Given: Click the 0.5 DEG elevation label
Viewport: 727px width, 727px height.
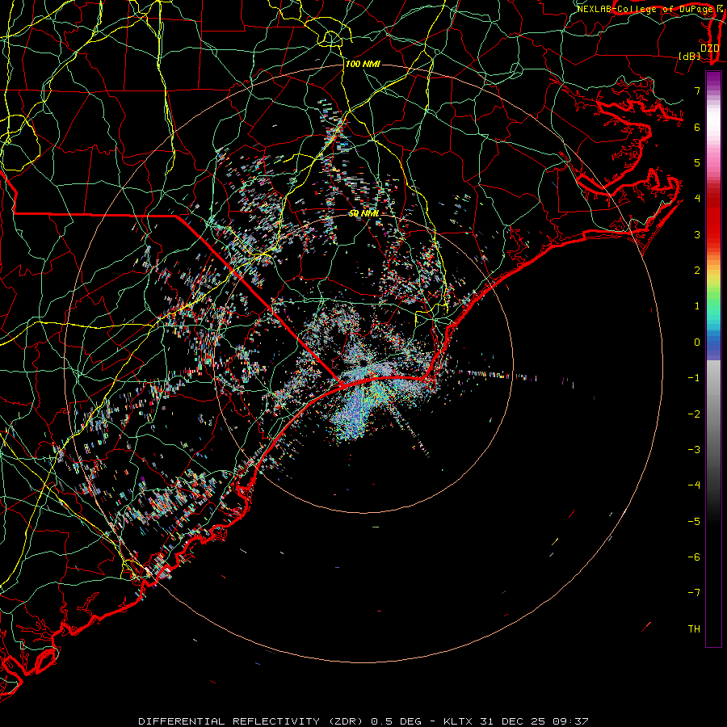Looking at the screenshot, I should [397, 721].
